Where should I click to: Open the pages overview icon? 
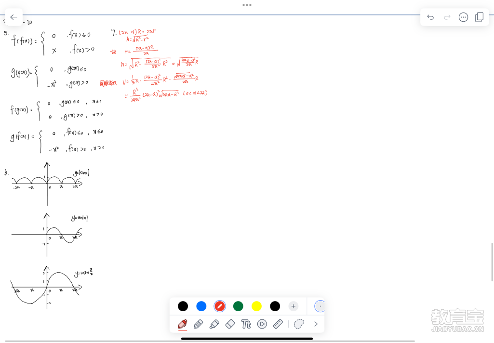coord(479,17)
